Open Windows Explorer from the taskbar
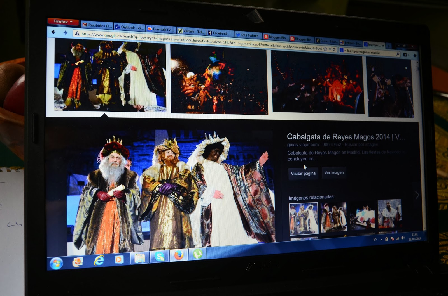448x296 pixels. [139, 258]
